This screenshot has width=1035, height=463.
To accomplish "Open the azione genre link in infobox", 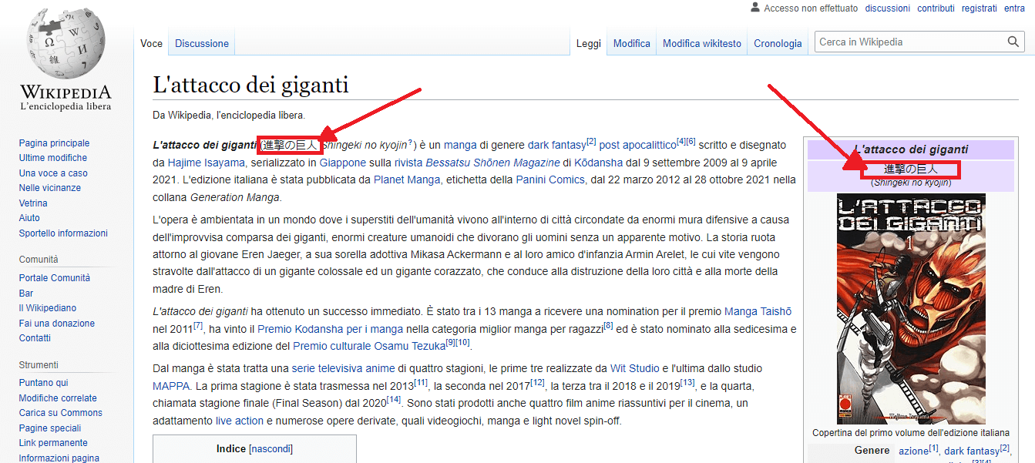I will 913,451.
